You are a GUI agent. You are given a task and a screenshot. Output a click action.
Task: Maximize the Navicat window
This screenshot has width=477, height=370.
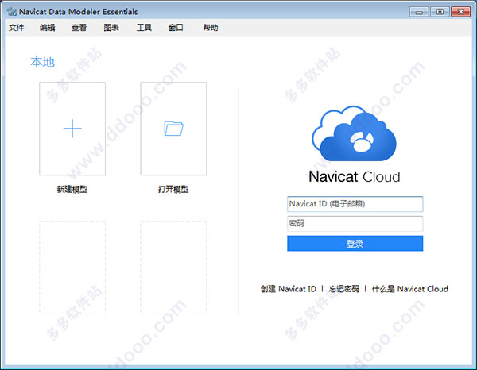[440, 12]
